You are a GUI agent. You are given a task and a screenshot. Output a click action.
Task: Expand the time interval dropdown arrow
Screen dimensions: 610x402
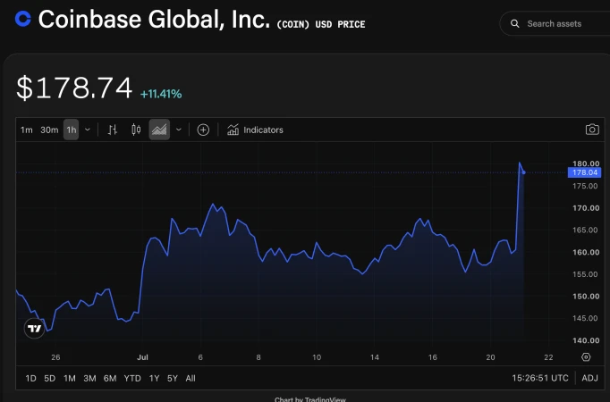(88, 130)
